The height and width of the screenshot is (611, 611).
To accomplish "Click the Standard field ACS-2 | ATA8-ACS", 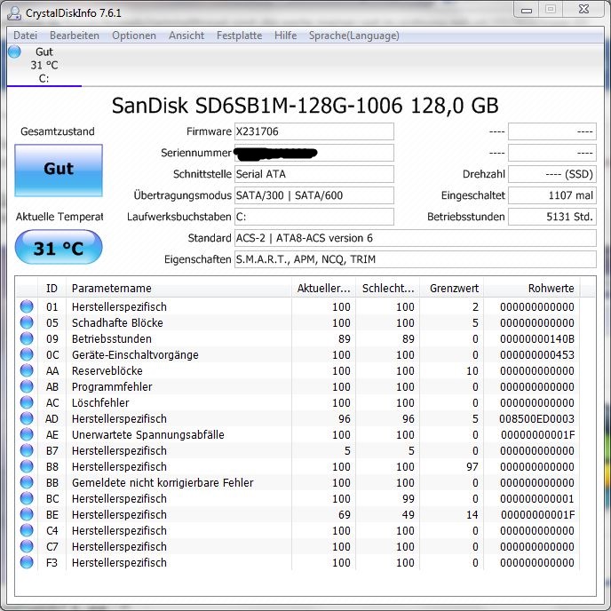I will click(416, 238).
